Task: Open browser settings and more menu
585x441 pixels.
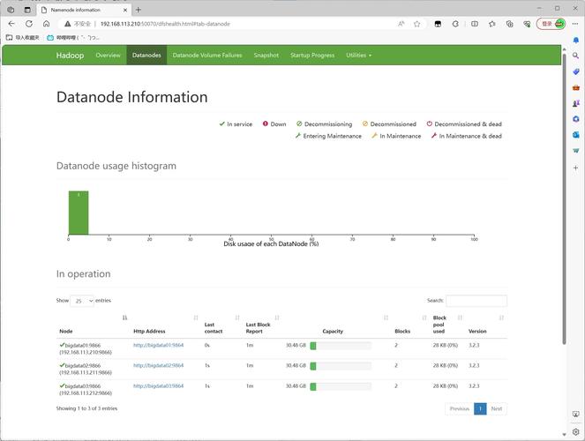Action: (x=575, y=24)
